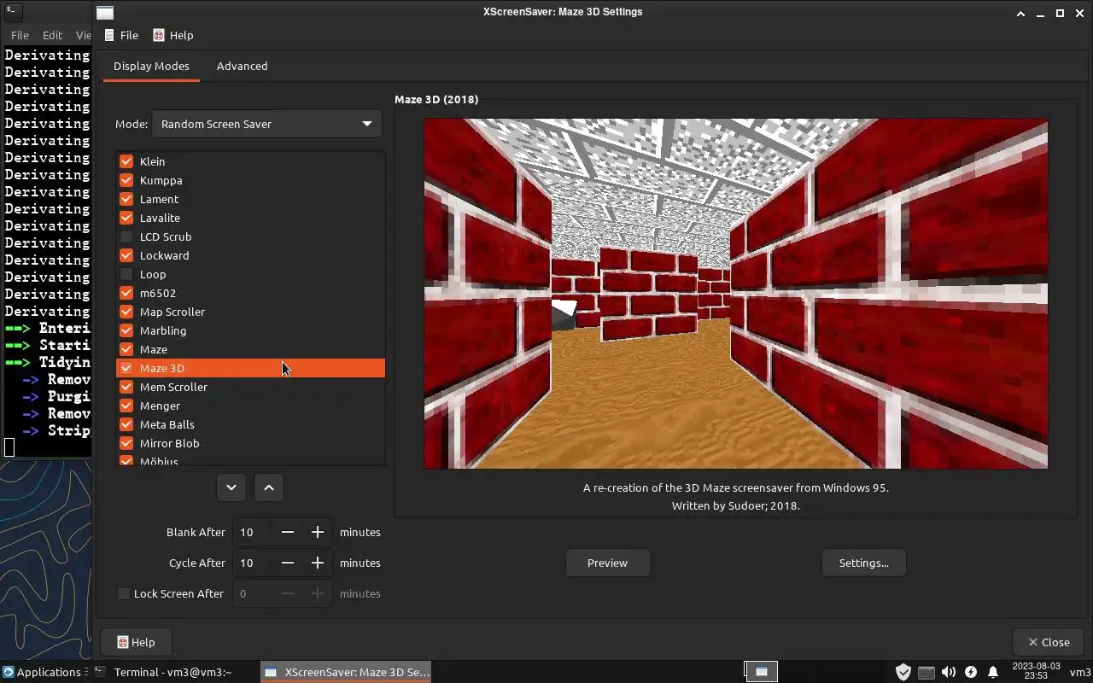The image size is (1093, 683).
Task: Open the File menu in XScreenSaver
Action: pyautogui.click(x=121, y=35)
